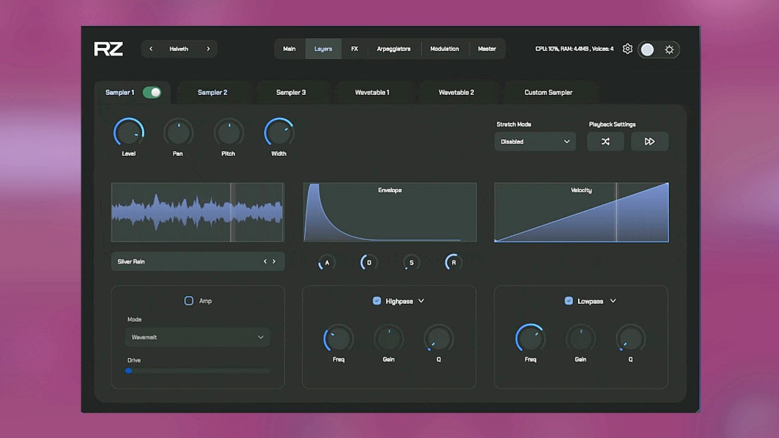The image size is (779, 438).
Task: Click the envelope Sustain (S) knob
Action: point(411,262)
